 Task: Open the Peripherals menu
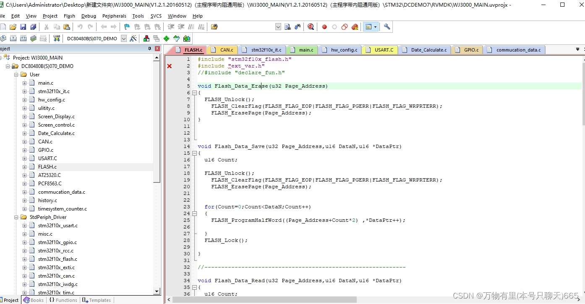[114, 16]
